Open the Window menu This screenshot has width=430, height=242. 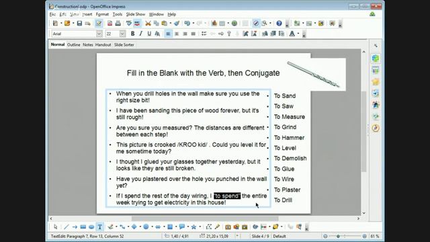coord(157,14)
